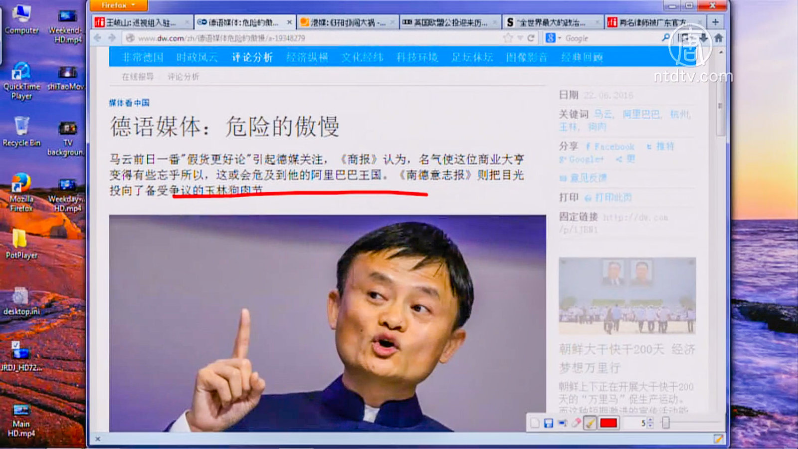Go to the Firefox home page icon
Viewport: 798px width, 449px height.
point(718,38)
